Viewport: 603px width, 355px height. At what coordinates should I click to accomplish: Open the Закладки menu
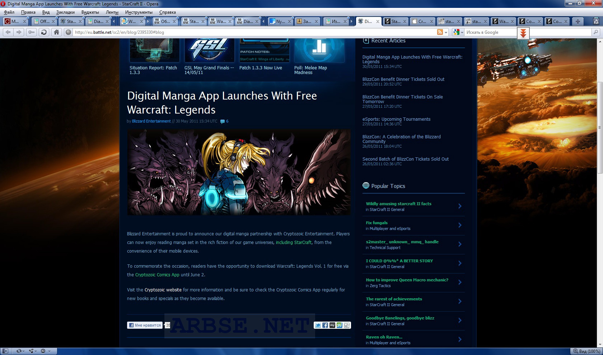[x=65, y=12]
